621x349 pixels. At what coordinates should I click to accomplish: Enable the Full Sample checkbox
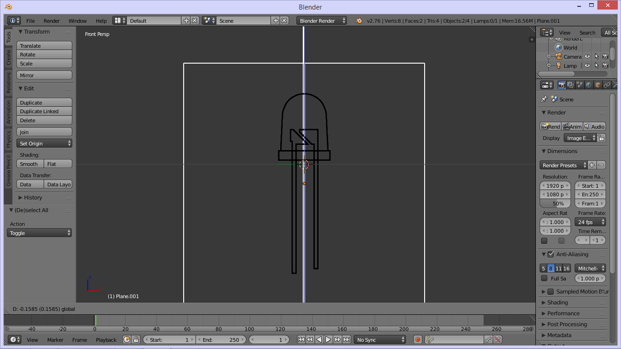[544, 278]
